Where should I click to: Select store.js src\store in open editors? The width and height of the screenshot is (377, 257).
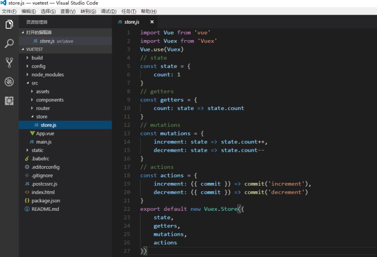66,41
